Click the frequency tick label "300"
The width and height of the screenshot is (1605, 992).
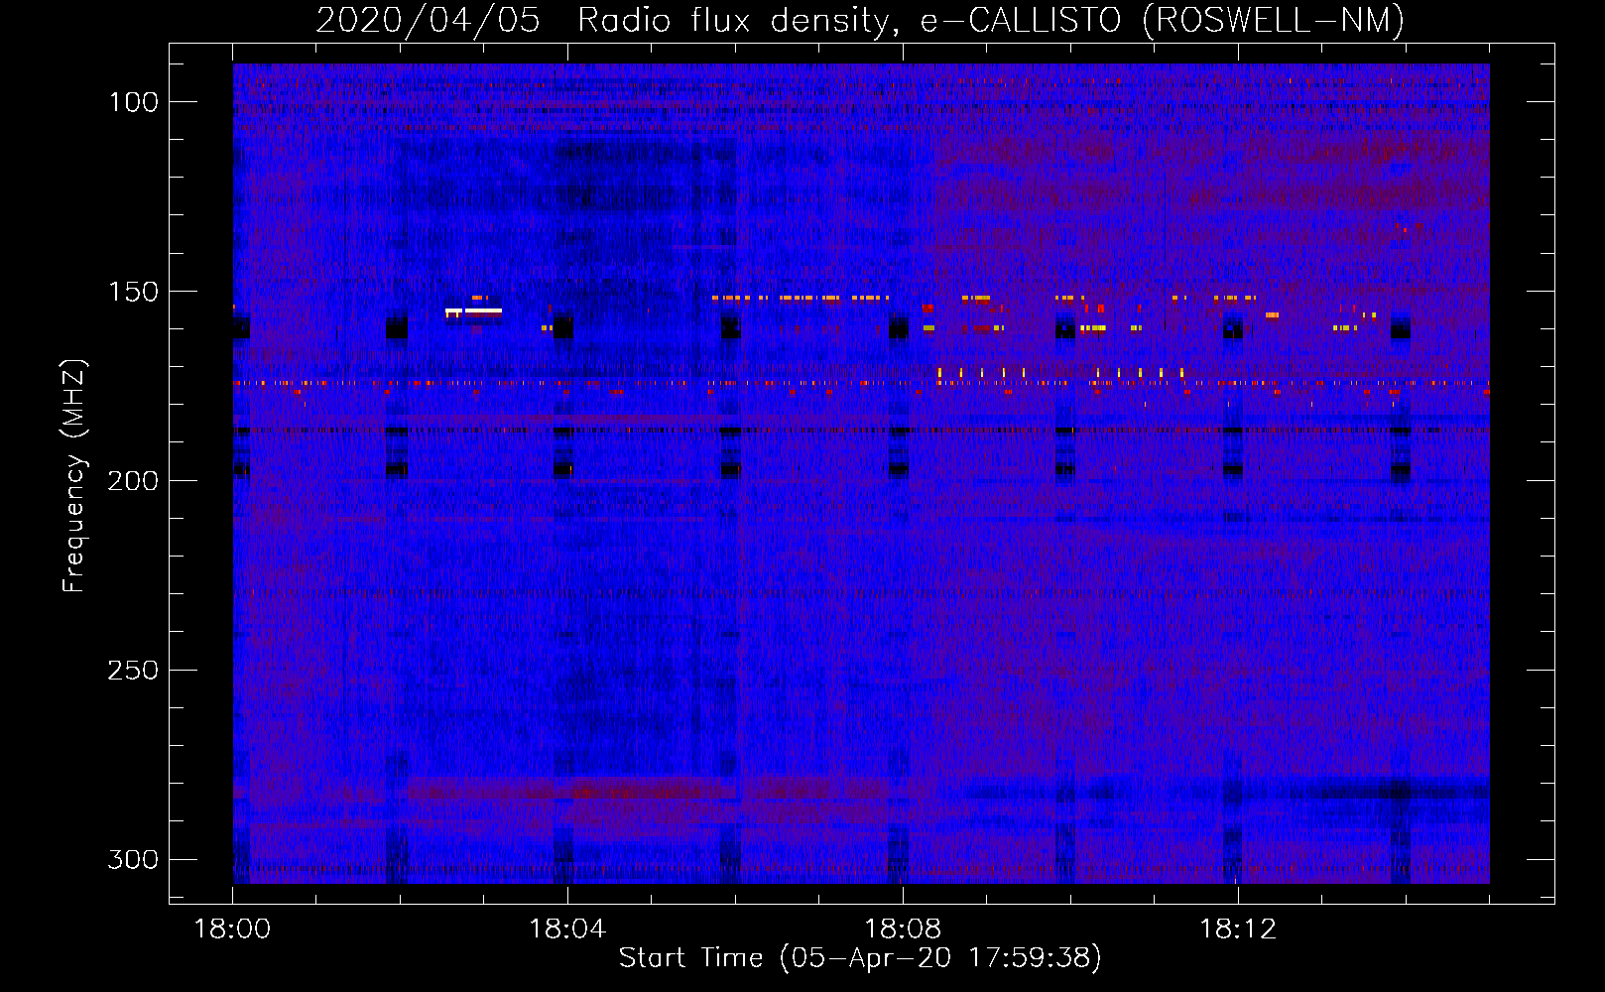coord(133,860)
